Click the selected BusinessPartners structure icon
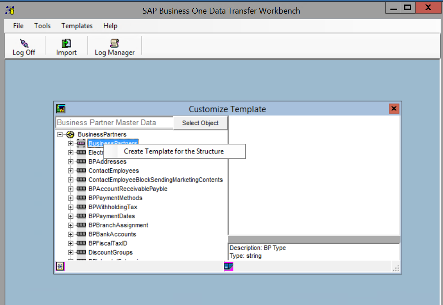 click(81, 143)
